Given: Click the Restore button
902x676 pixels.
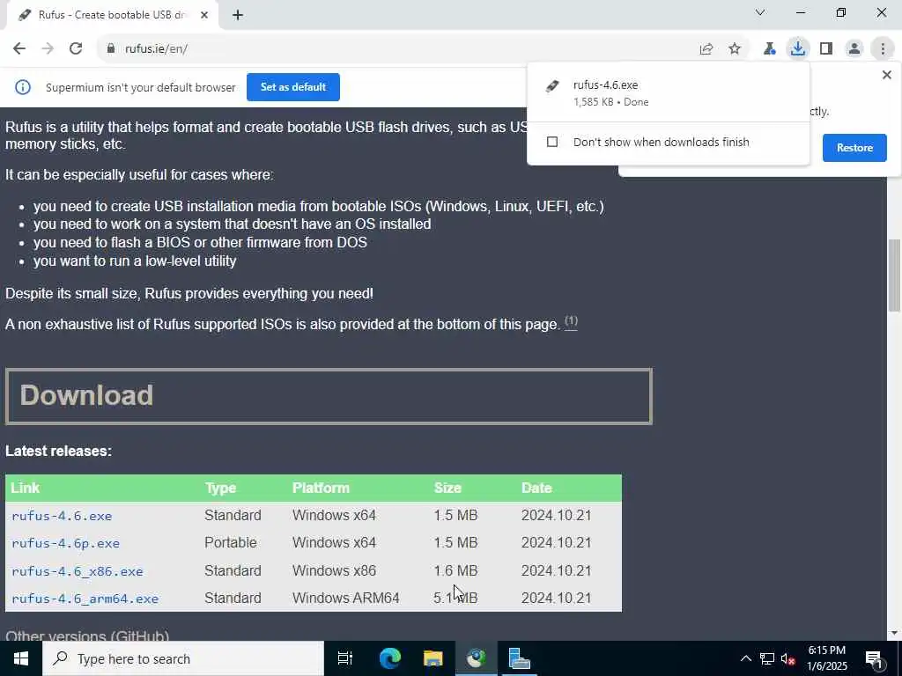Looking at the screenshot, I should click(x=854, y=148).
